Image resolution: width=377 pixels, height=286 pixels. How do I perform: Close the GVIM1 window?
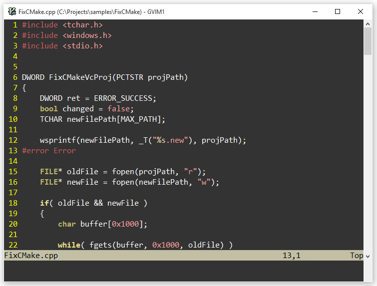[361, 11]
